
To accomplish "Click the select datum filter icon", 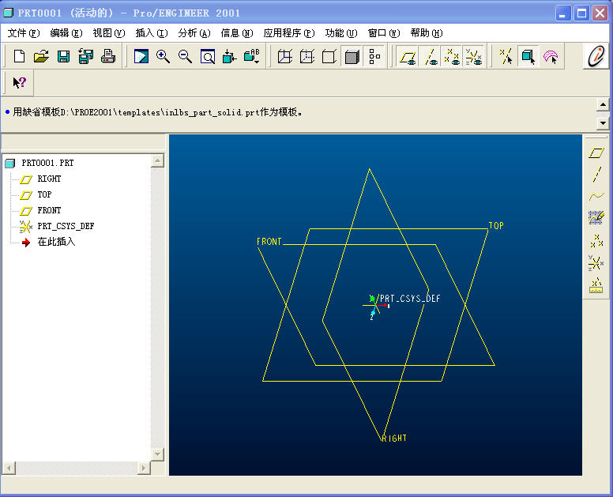I will tap(506, 57).
